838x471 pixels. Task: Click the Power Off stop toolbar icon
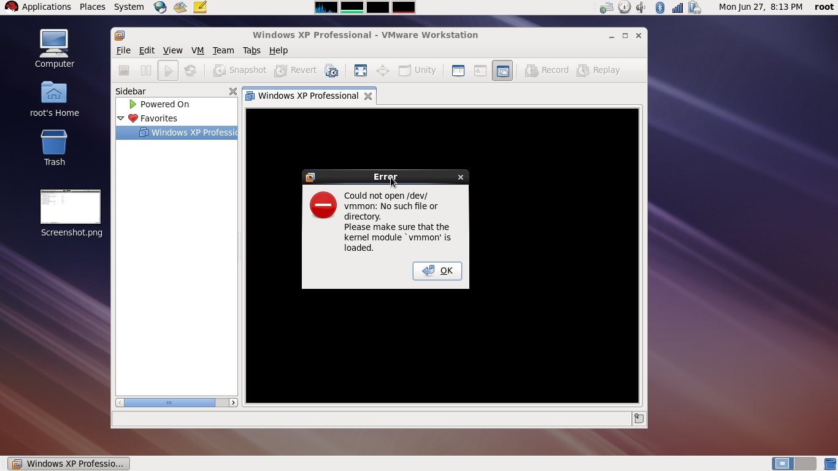pyautogui.click(x=124, y=71)
